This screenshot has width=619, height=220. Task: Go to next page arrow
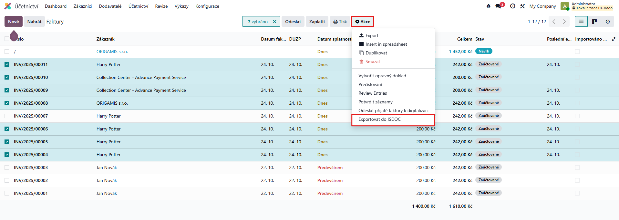[x=564, y=22]
